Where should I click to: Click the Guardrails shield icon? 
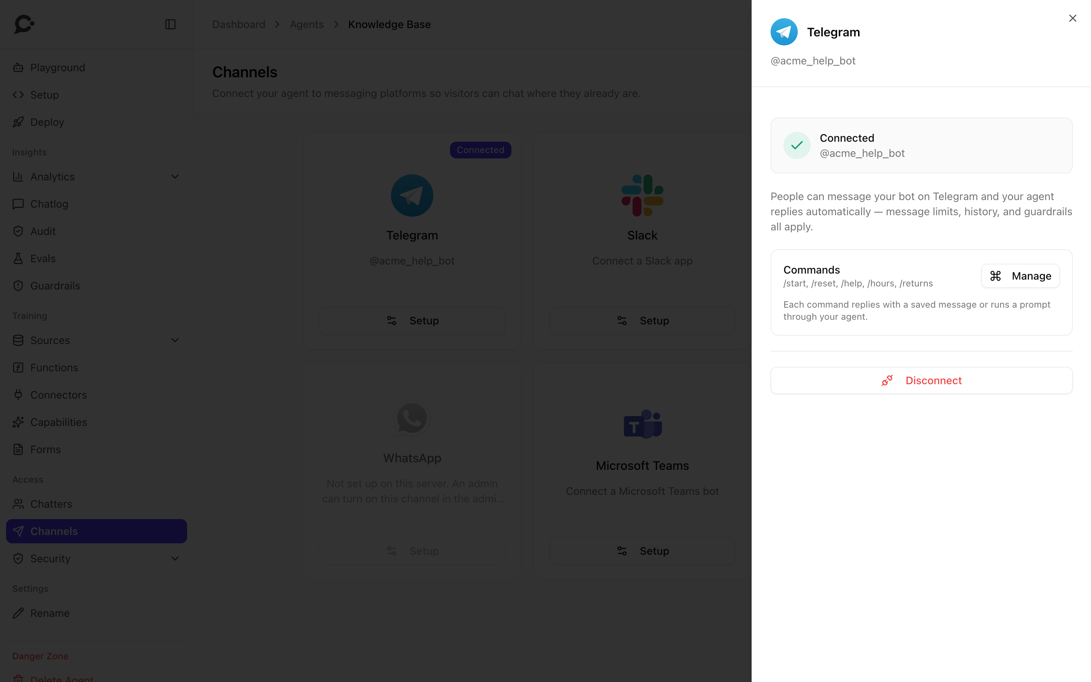click(18, 286)
